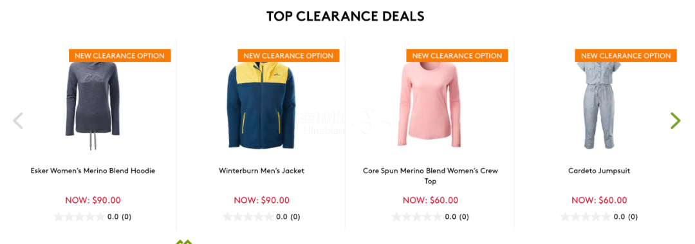Click the Esker Women's Merino Blend Hoodie title
The width and height of the screenshot is (695, 244).
point(93,171)
